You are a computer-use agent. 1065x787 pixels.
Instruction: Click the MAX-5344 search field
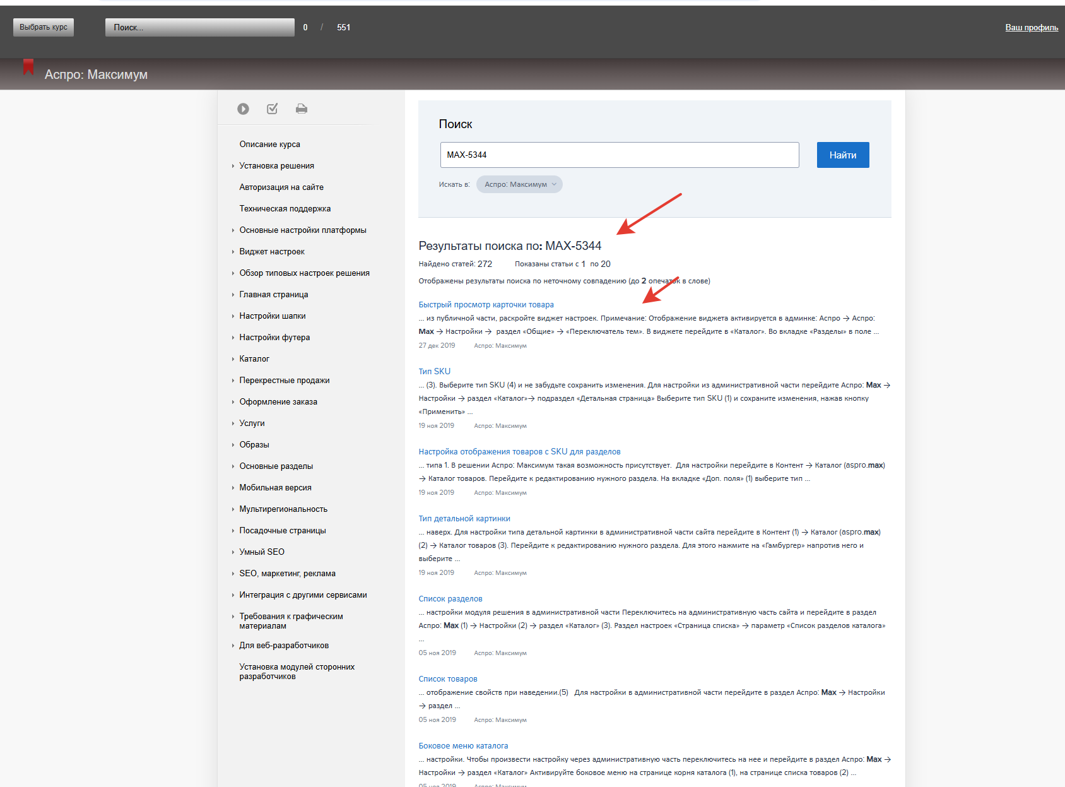620,155
